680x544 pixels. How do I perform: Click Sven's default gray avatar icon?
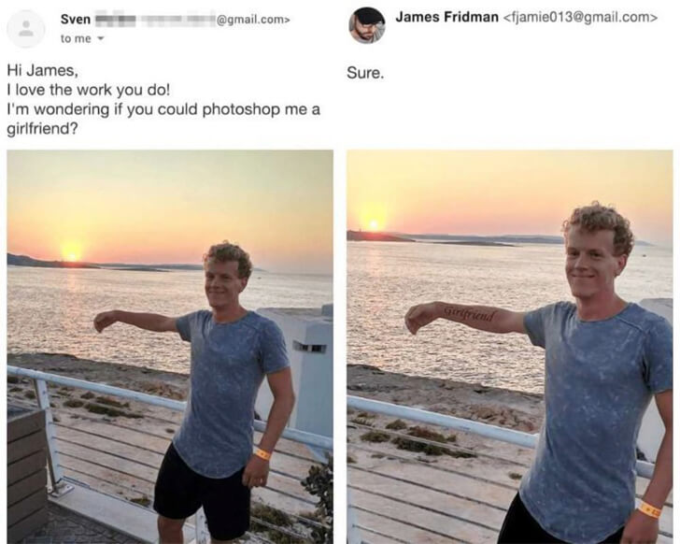tap(26, 29)
